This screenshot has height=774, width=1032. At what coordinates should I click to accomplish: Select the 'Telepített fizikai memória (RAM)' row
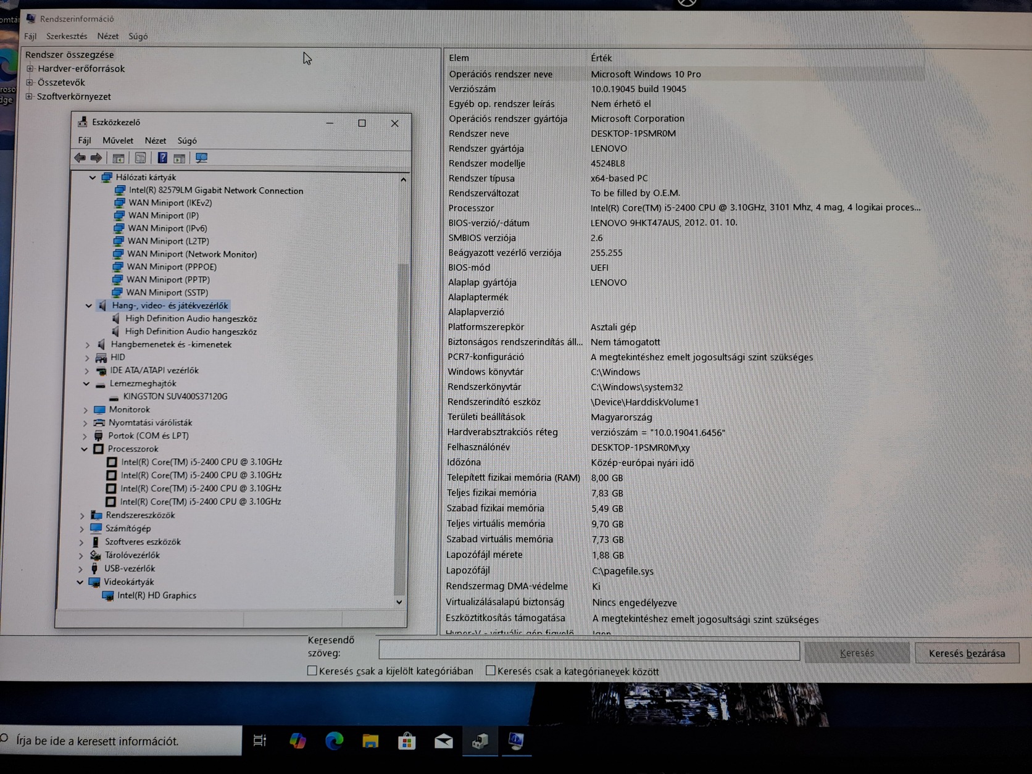click(x=685, y=478)
